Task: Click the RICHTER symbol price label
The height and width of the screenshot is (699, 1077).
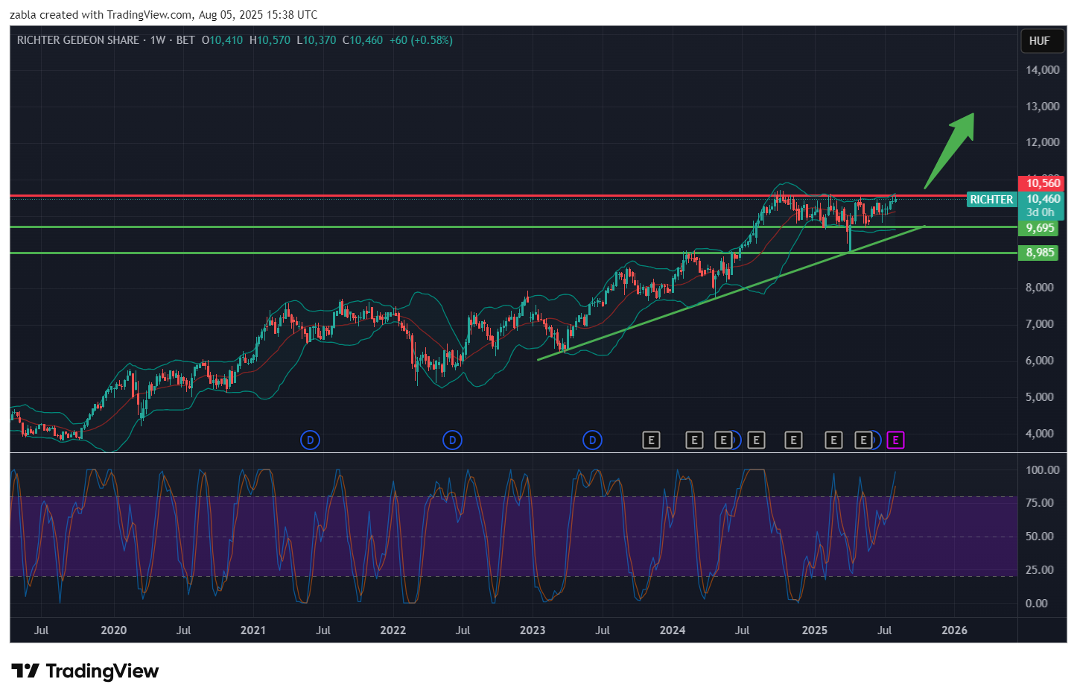Action: tap(991, 200)
